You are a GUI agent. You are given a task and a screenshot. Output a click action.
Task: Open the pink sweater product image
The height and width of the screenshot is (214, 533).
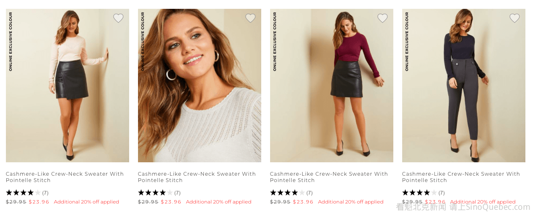point(68,85)
